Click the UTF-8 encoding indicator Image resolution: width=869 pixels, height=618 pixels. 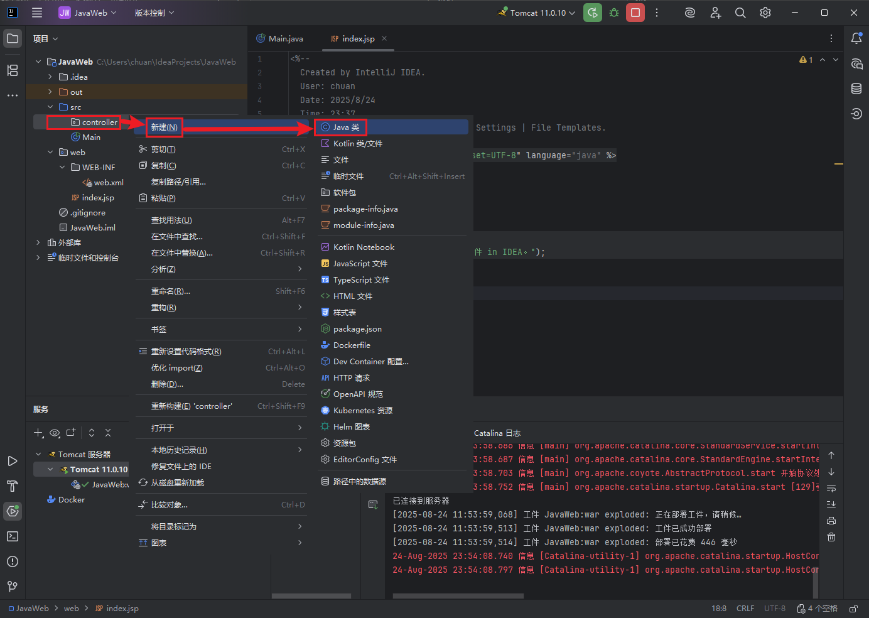tap(775, 609)
